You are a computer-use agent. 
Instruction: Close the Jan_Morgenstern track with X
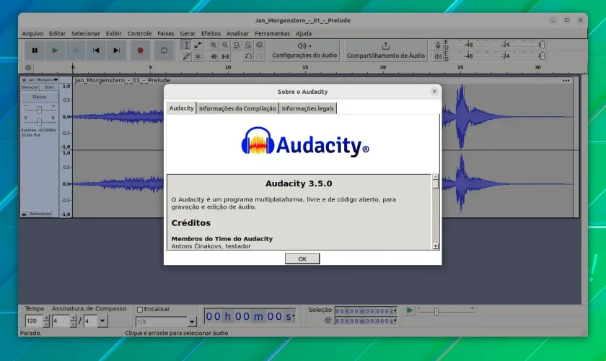pyautogui.click(x=24, y=79)
